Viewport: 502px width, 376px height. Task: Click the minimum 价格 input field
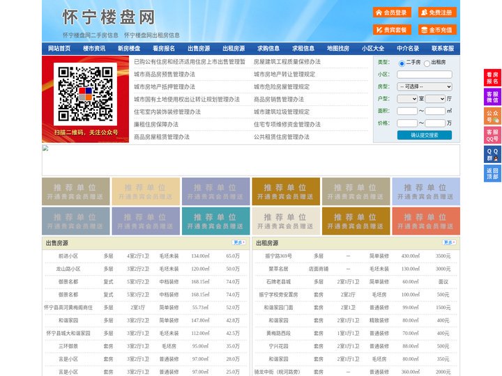click(x=407, y=123)
